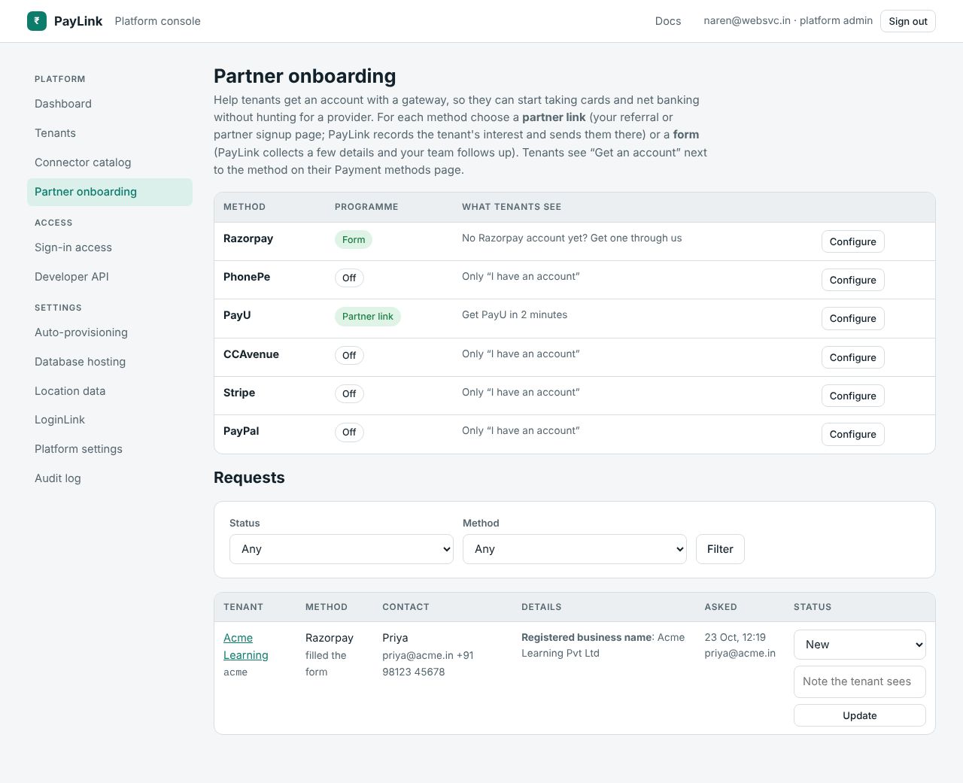The width and height of the screenshot is (963, 783).
Task: Click the PayPal 'Off' programme badge
Action: pos(349,432)
